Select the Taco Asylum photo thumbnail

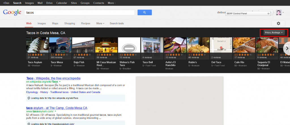37,45
